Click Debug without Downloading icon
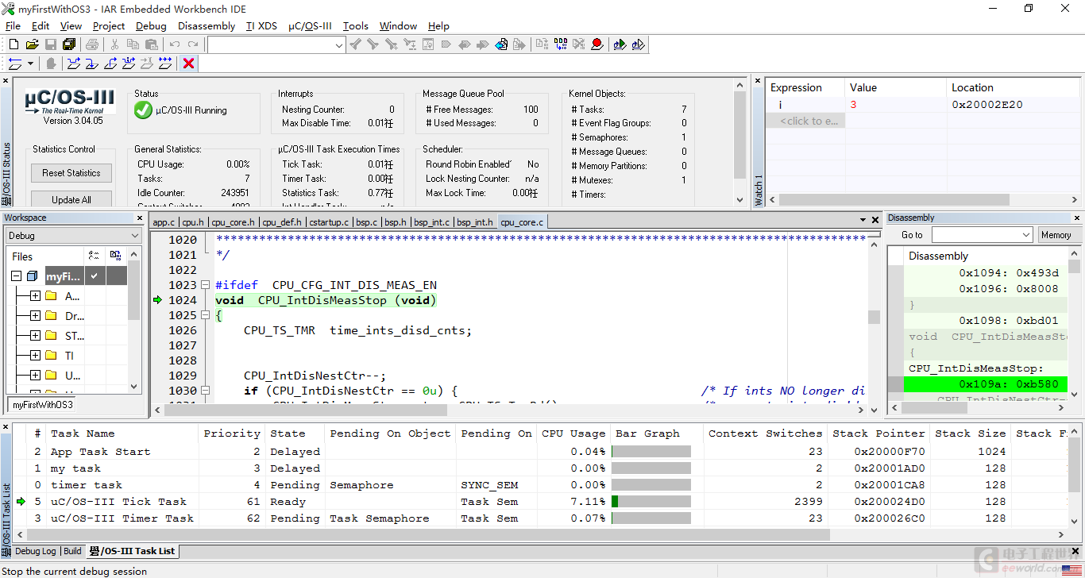The image size is (1085, 578). point(638,44)
